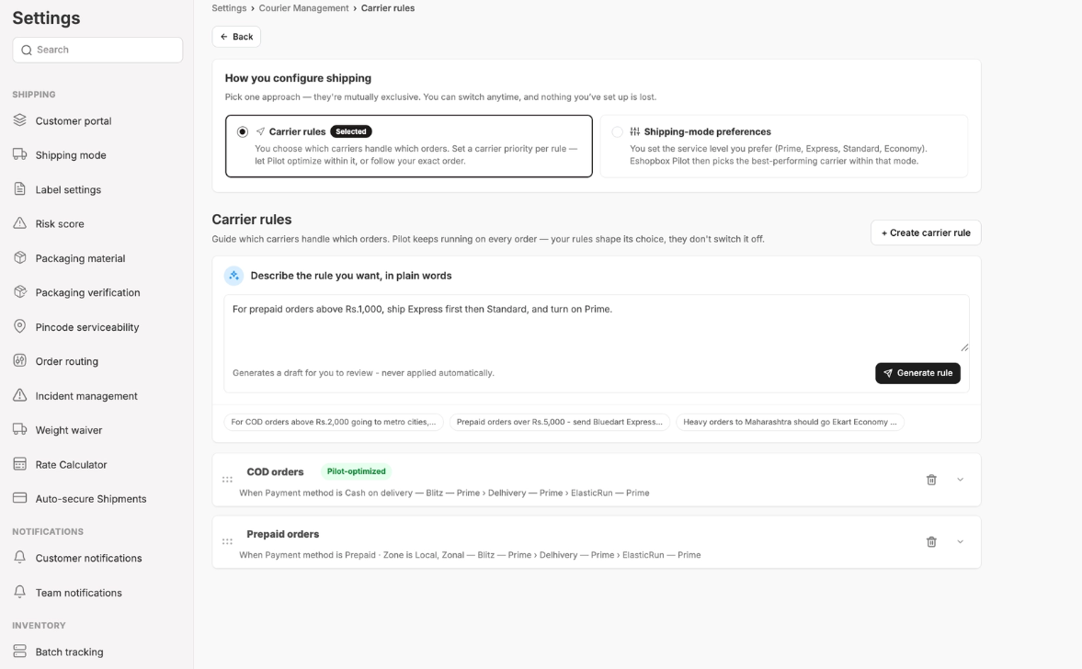Delete the COD orders rule
The height and width of the screenshot is (669, 1082).
click(931, 480)
